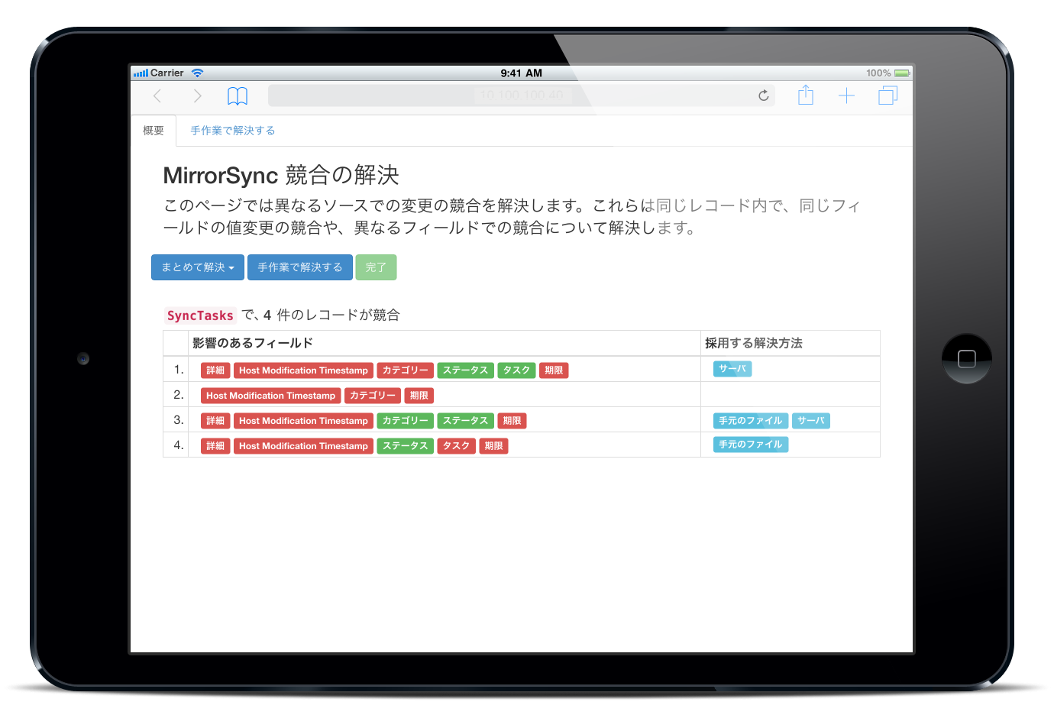
Task: Tap the Safari address bar
Action: click(522, 95)
